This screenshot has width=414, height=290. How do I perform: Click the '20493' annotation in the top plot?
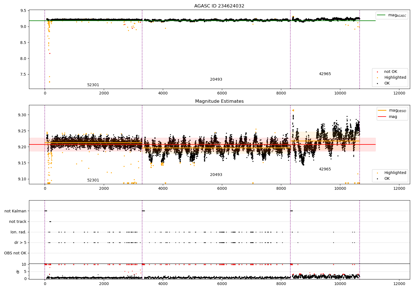click(216, 80)
